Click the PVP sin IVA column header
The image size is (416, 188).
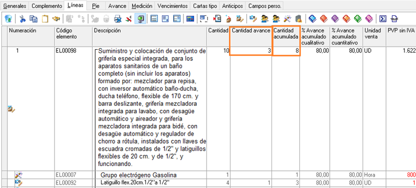click(401, 36)
